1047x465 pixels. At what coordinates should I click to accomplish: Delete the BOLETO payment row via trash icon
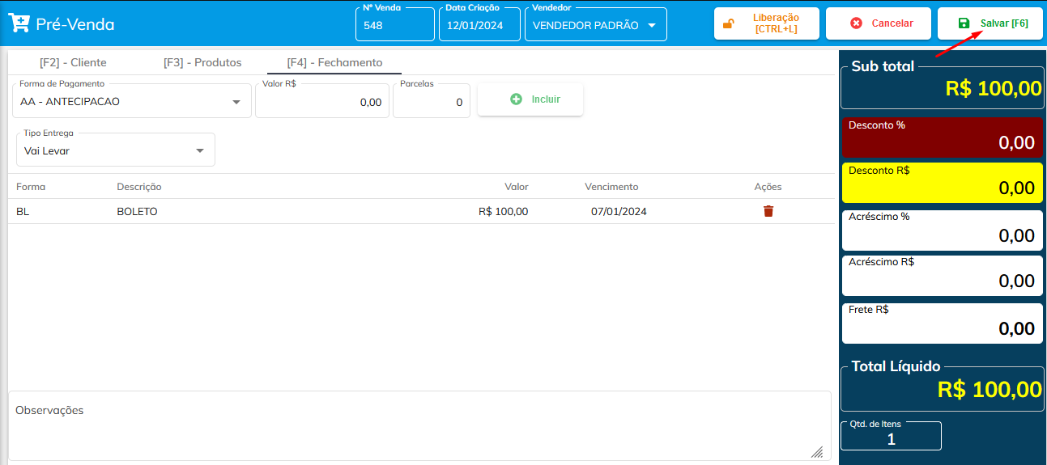[x=768, y=211]
